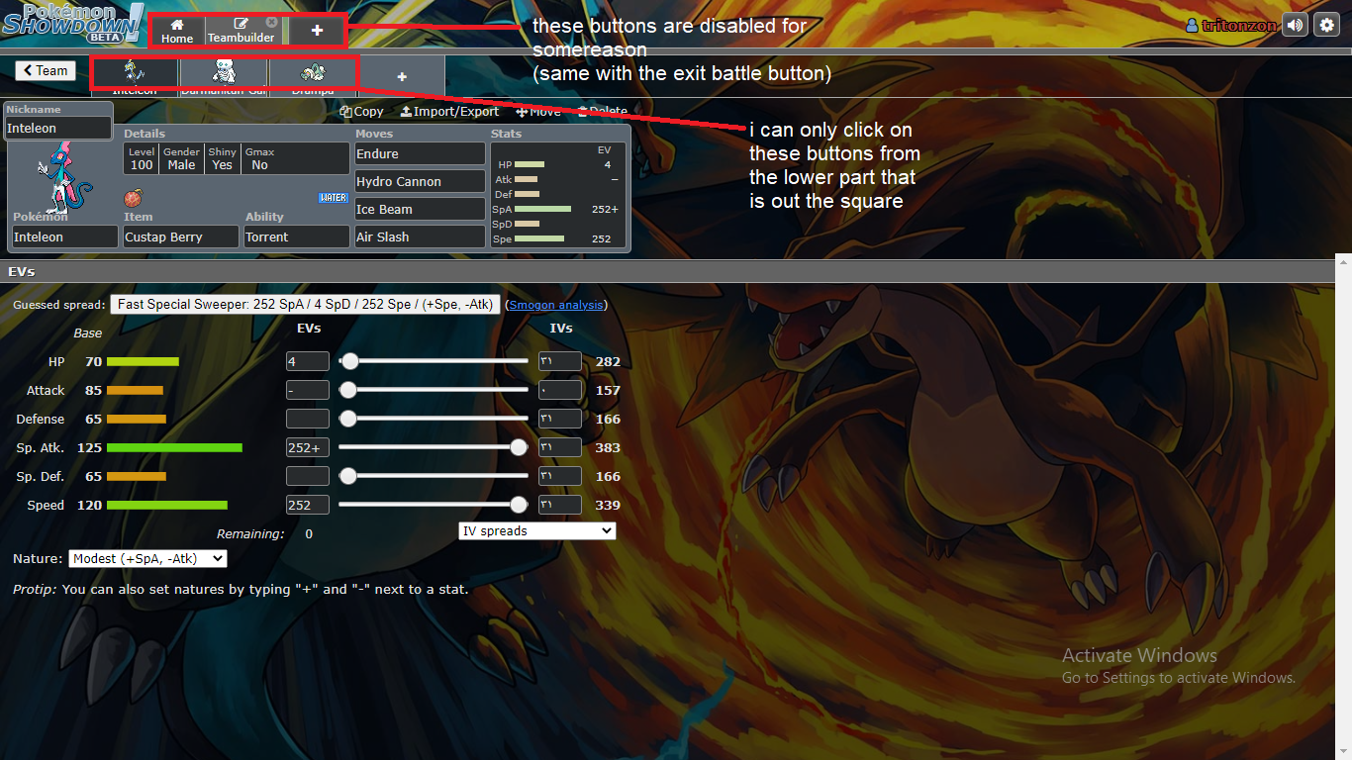The image size is (1352, 760).
Task: Edit the Defense EV field
Action: [307, 419]
